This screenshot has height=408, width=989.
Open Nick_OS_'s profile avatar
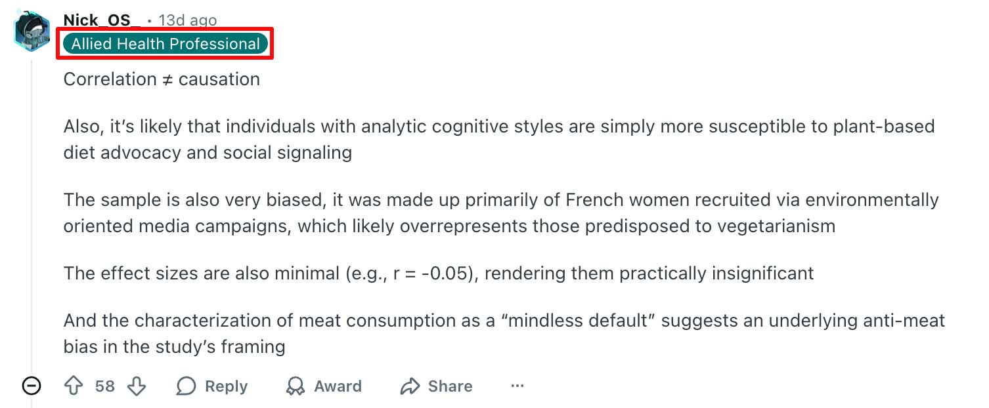pos(31,30)
